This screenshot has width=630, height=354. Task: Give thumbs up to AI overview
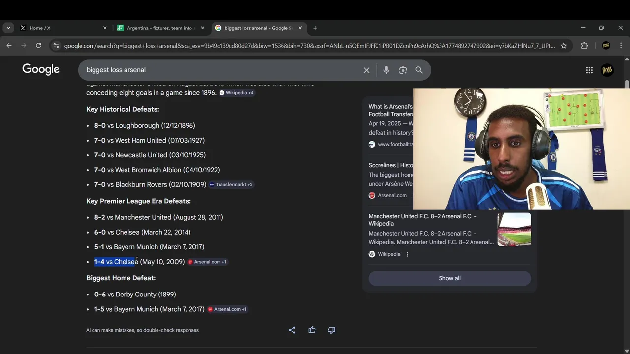312,330
